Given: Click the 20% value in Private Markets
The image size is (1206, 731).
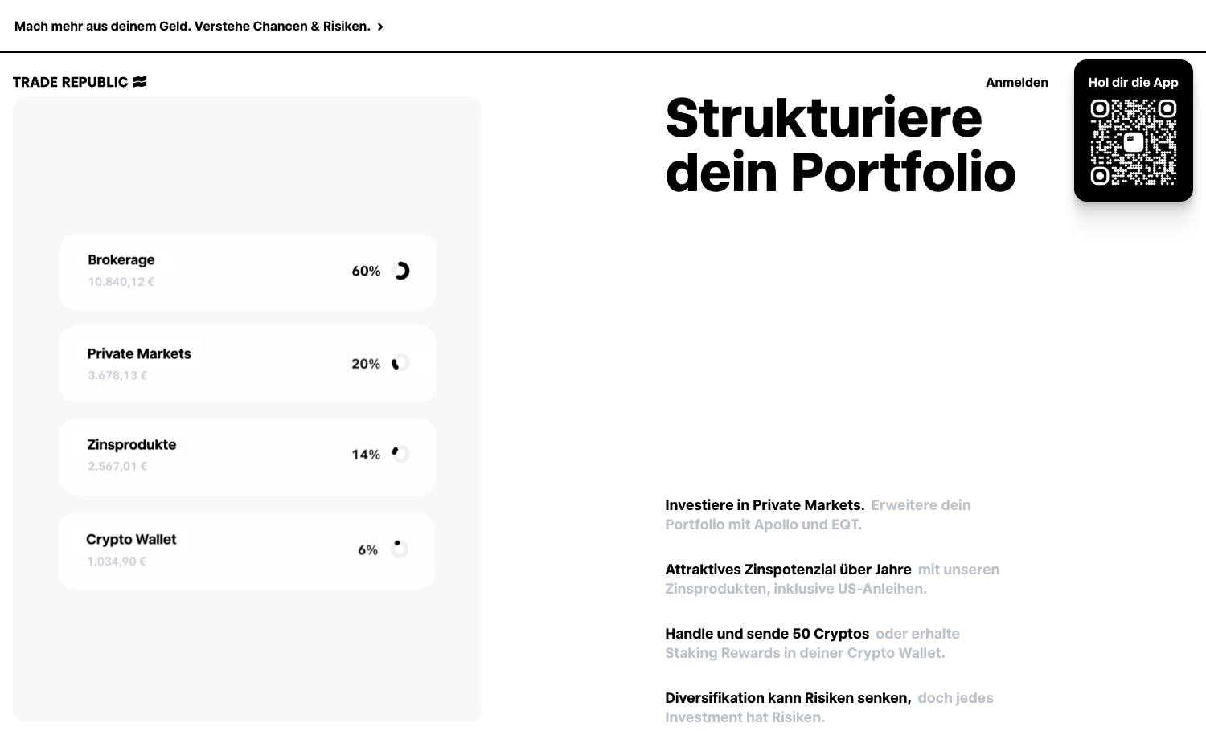Looking at the screenshot, I should coord(366,364).
